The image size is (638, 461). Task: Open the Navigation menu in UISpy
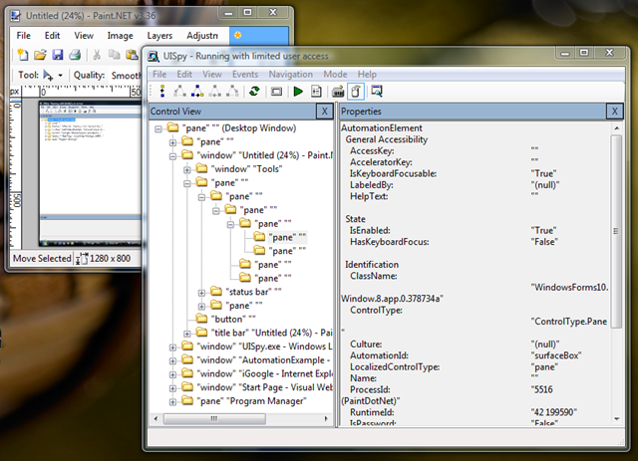[290, 75]
